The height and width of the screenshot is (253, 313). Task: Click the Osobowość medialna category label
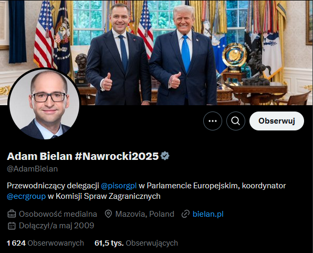tap(58, 214)
